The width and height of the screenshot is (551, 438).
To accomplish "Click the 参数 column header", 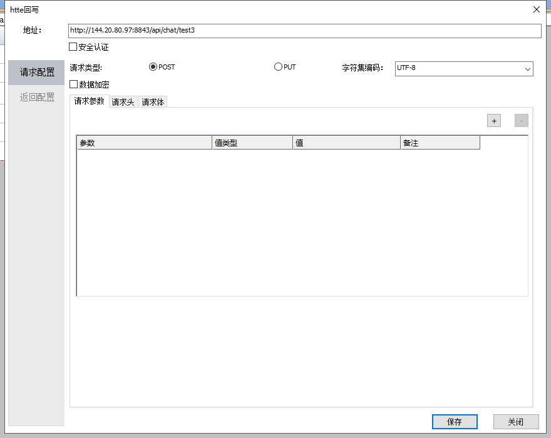I will (x=145, y=143).
